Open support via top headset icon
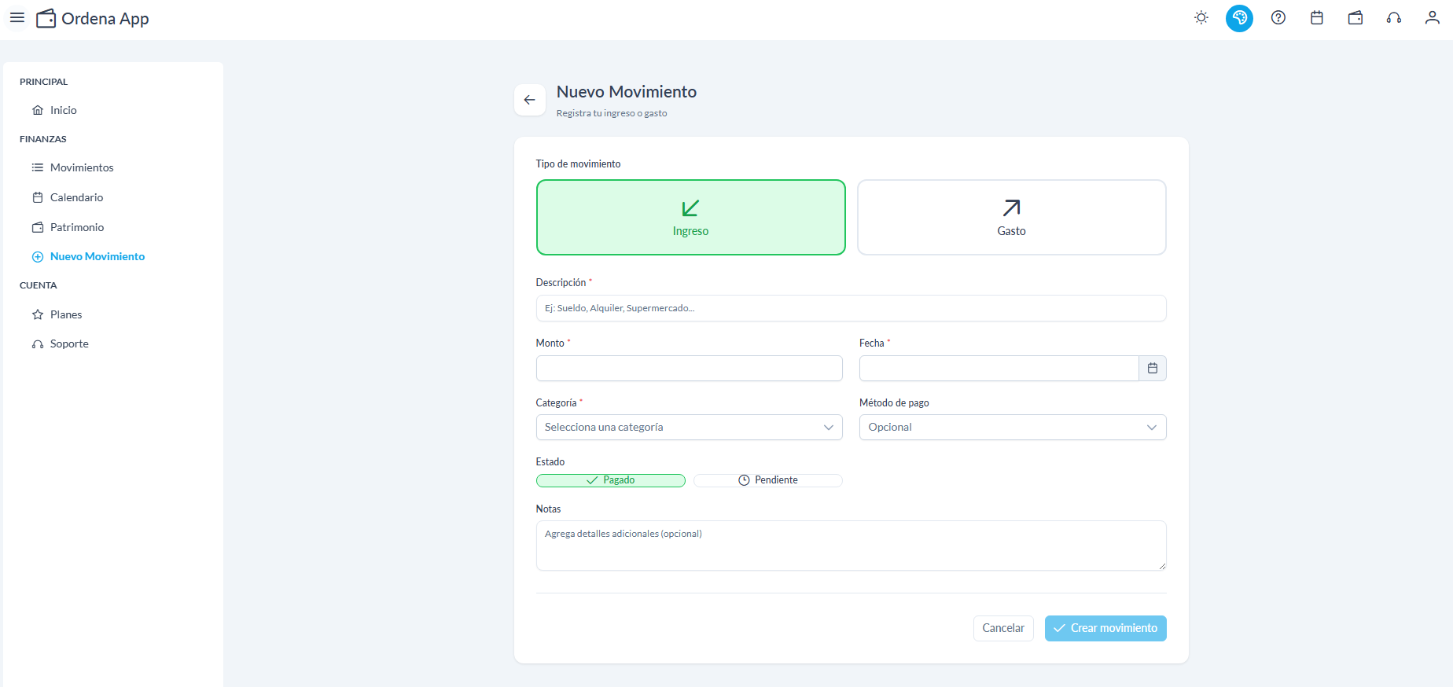The width and height of the screenshot is (1453, 687). pos(1393,17)
